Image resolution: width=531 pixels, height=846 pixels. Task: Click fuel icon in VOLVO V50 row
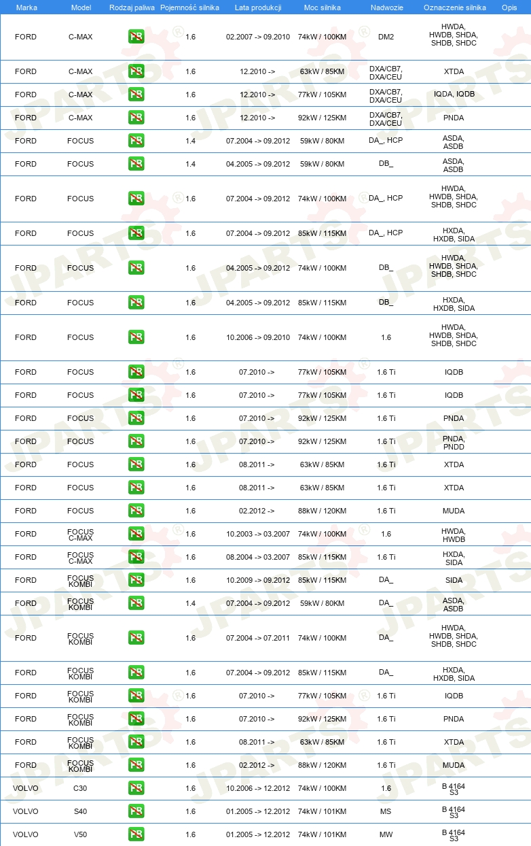pyautogui.click(x=136, y=834)
